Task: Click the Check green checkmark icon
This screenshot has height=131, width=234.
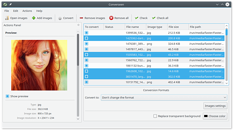Action: tap(137, 18)
